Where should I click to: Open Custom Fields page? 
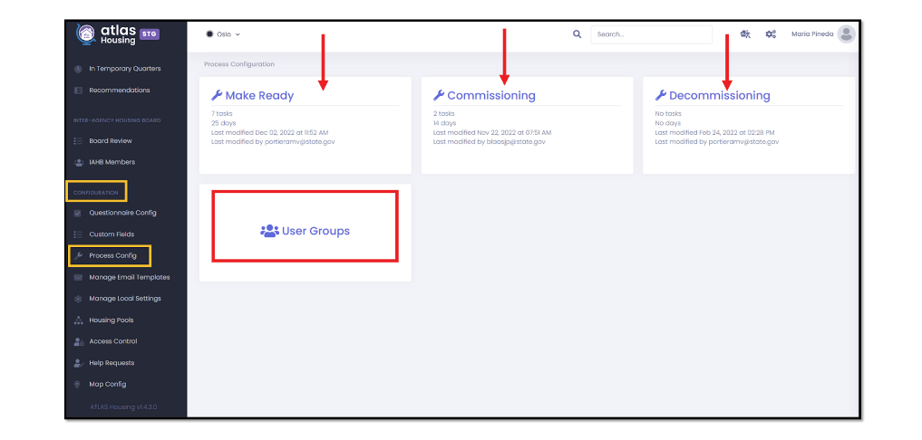[x=112, y=234]
